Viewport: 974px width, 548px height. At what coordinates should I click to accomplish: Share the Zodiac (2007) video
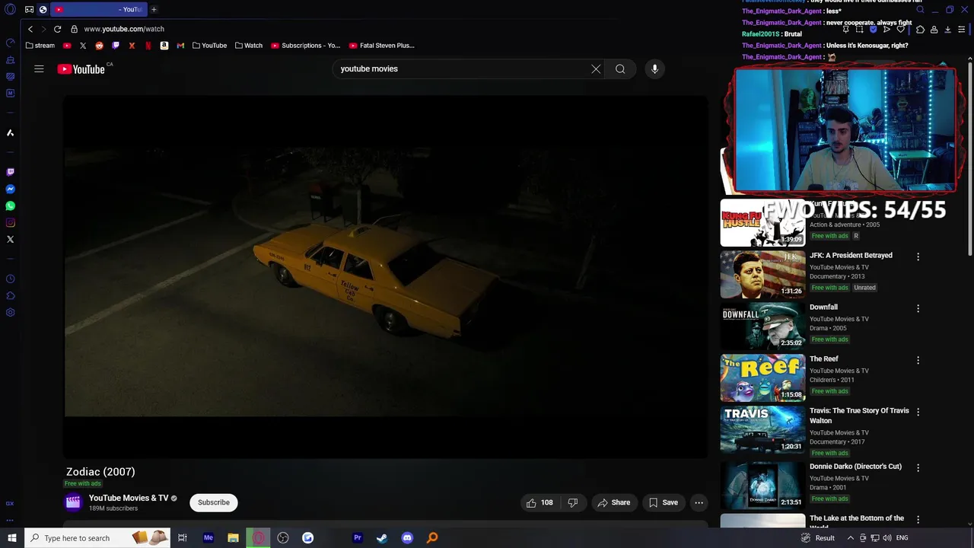[614, 502]
